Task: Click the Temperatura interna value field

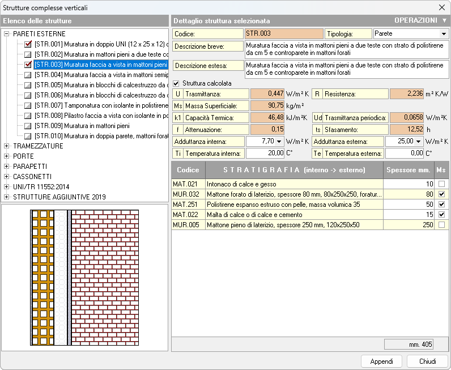Action: tap(265, 153)
